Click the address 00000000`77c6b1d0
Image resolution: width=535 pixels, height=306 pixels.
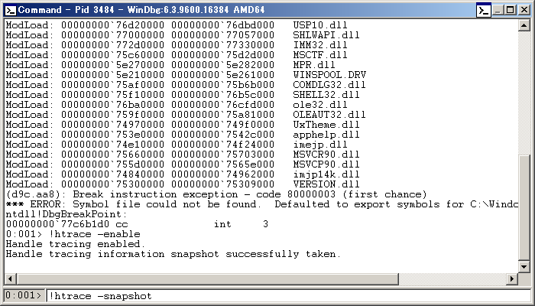click(x=57, y=224)
